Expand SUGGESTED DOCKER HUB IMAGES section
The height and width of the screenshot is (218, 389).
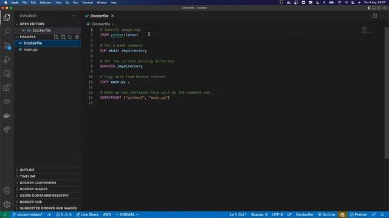[47, 208]
